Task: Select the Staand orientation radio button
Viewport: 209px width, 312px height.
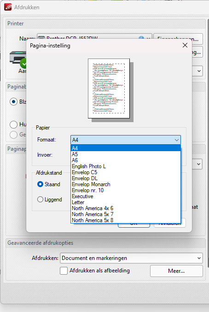Action: [x=40, y=184]
